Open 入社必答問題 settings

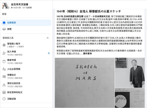click(x=26, y=69)
